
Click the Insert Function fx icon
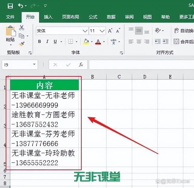tap(81, 65)
